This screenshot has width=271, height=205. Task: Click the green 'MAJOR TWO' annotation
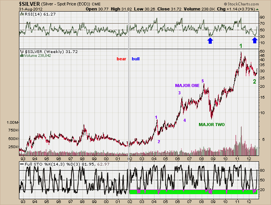click(x=211, y=125)
